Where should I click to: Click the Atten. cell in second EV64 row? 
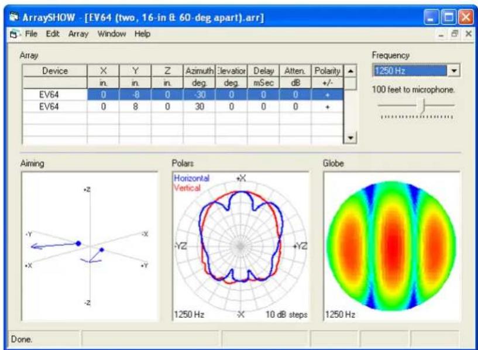point(295,107)
